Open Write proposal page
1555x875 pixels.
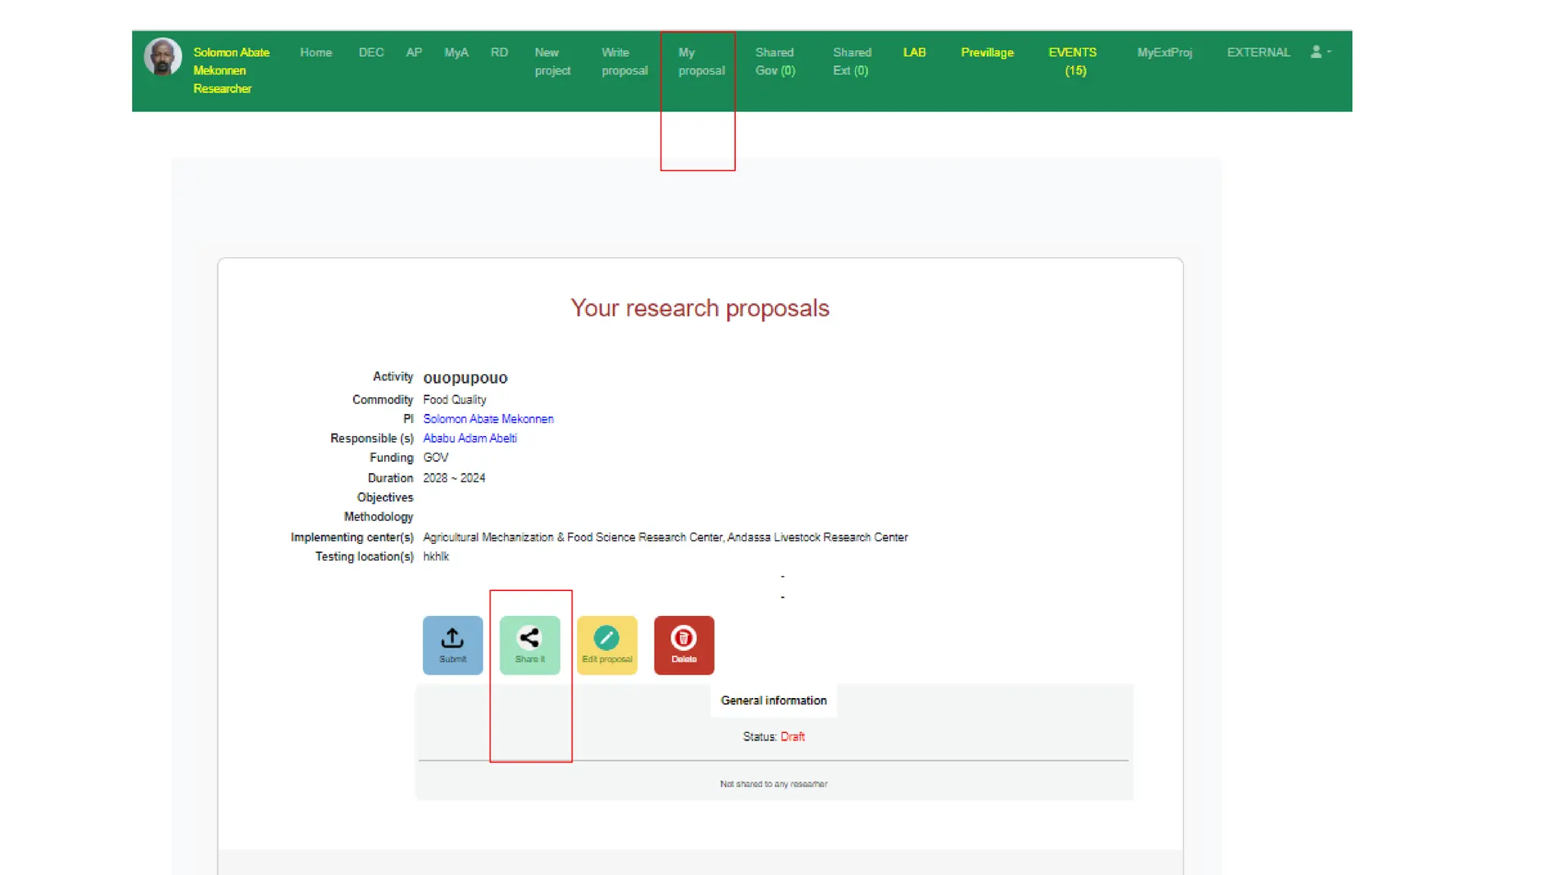click(x=624, y=62)
